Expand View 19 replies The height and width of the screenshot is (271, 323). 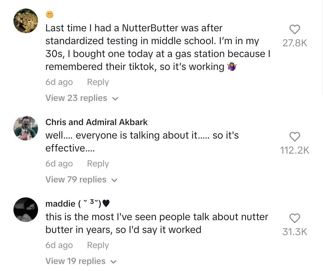81,261
